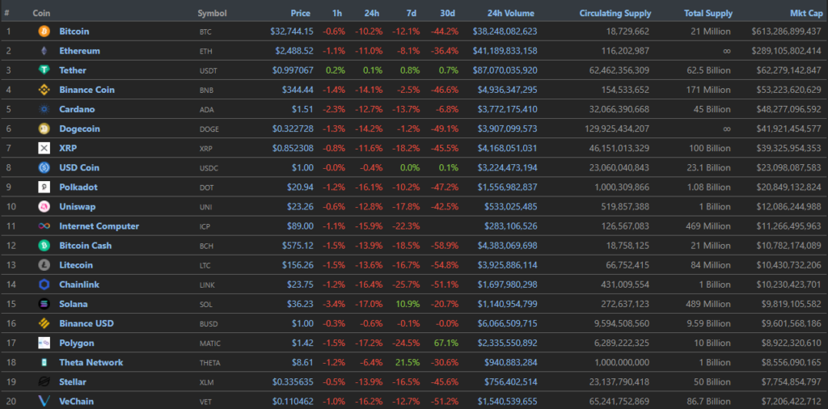Click the Bitcoin Cash green logo icon
828x409 pixels.
coord(44,246)
